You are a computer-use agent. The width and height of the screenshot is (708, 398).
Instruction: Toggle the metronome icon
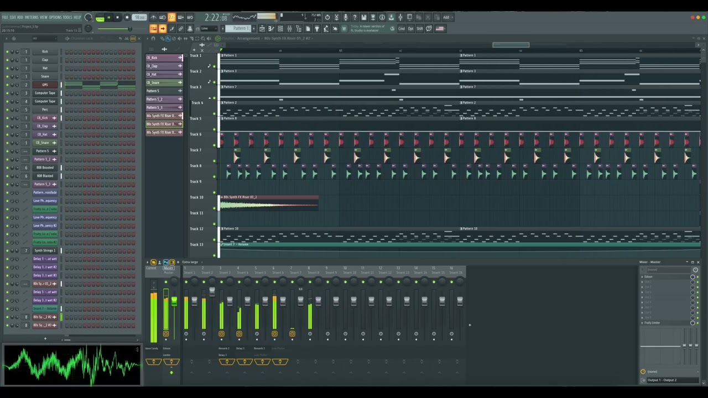153,17
